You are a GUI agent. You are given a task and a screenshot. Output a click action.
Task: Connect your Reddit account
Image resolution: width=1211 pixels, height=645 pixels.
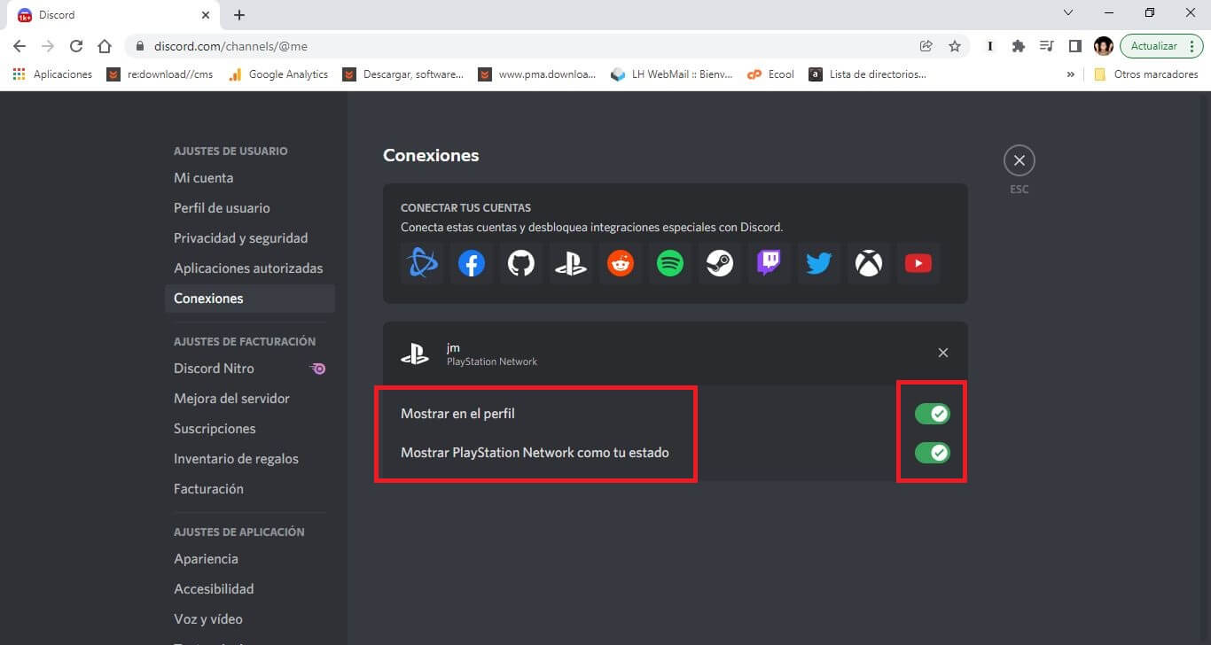click(621, 263)
